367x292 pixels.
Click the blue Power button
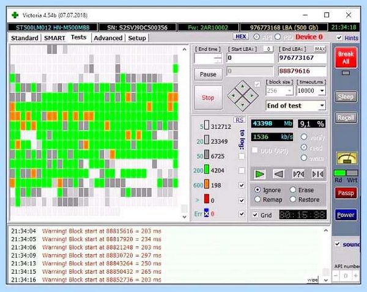[x=346, y=214]
